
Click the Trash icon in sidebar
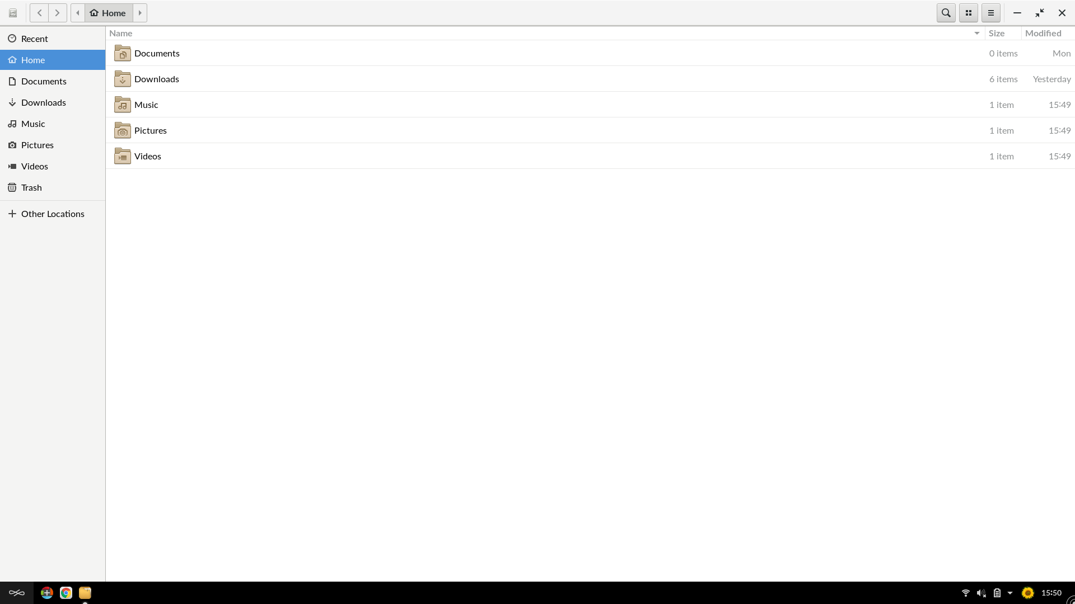pyautogui.click(x=11, y=187)
